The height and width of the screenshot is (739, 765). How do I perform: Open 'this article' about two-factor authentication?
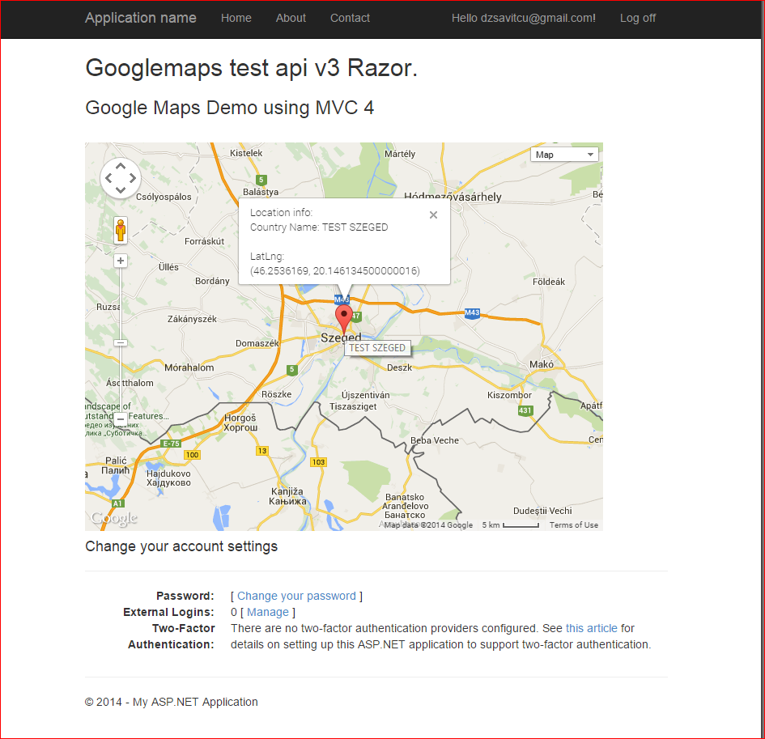(591, 628)
